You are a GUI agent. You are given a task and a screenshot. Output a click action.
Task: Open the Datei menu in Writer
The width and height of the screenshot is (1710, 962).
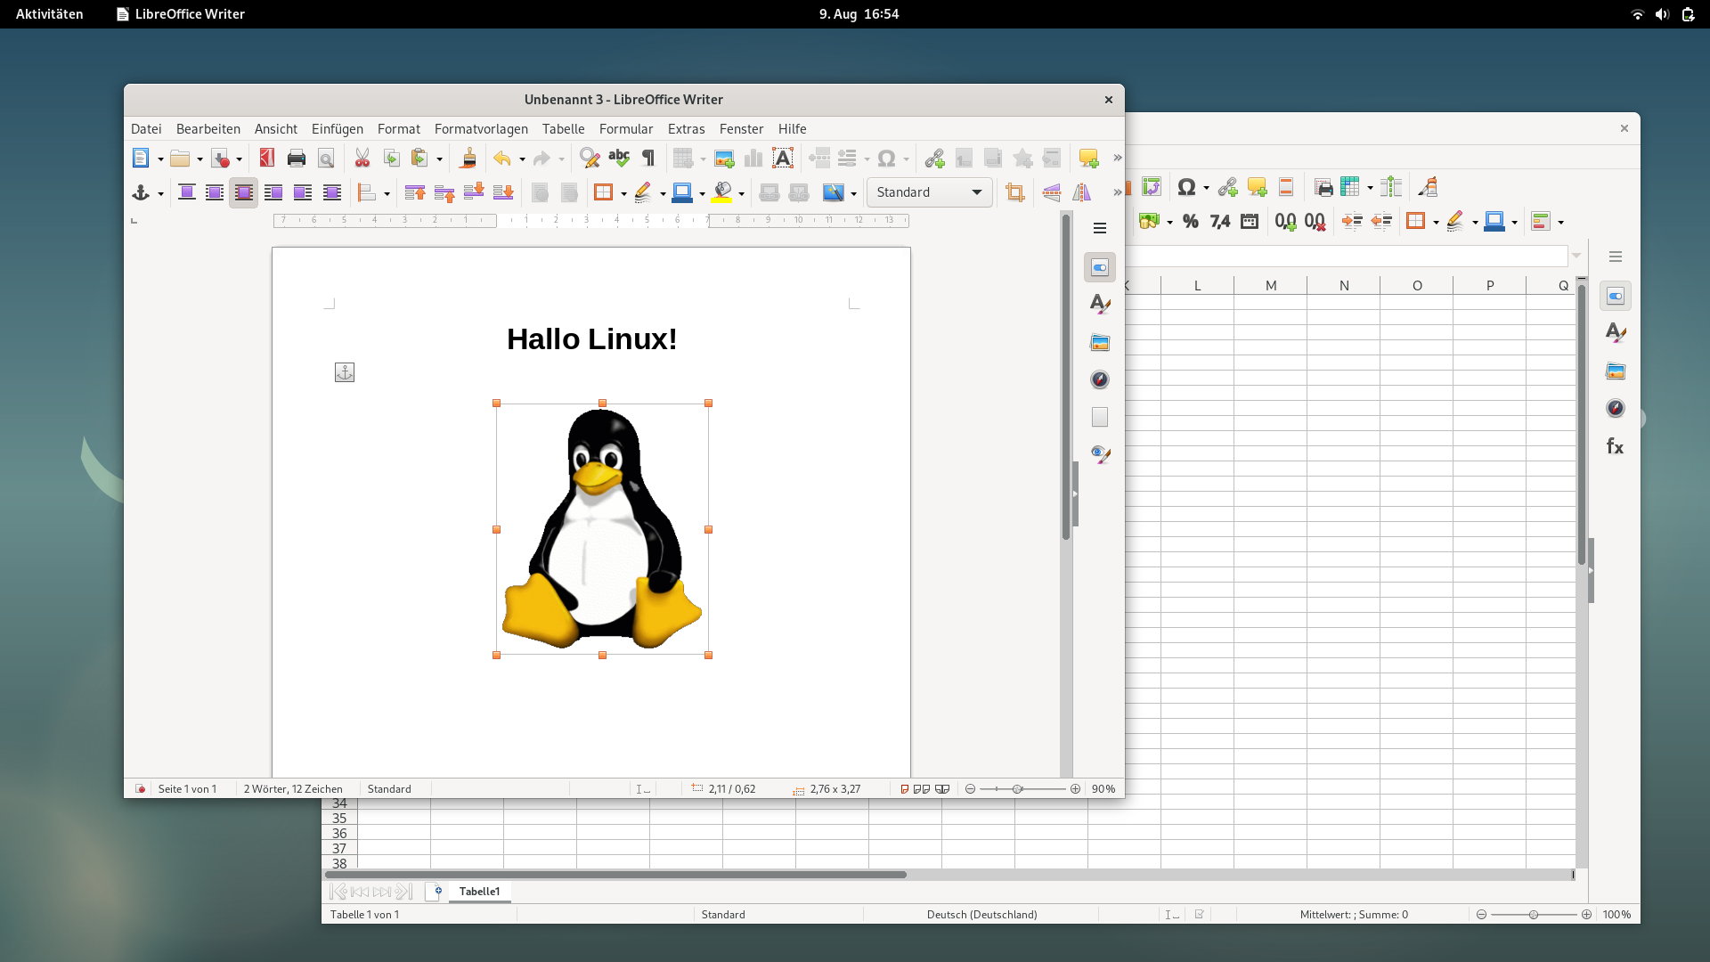(x=146, y=129)
